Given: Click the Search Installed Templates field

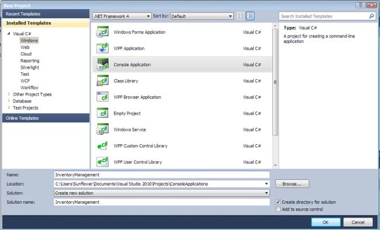Looking at the screenshot, I should tap(323, 16).
